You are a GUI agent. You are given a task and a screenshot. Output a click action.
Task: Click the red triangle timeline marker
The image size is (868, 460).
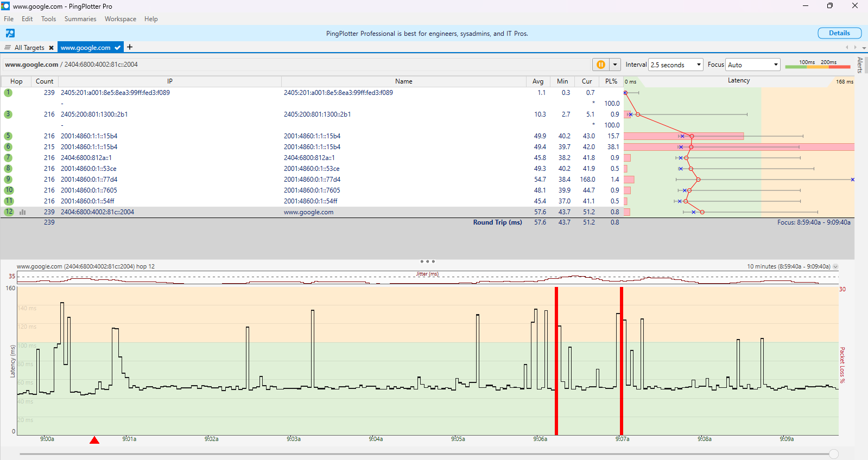(x=94, y=440)
